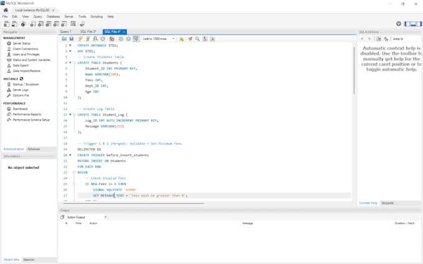Create a new function with the toolbar icon
Screen dimensions: 423x264
(64, 24)
